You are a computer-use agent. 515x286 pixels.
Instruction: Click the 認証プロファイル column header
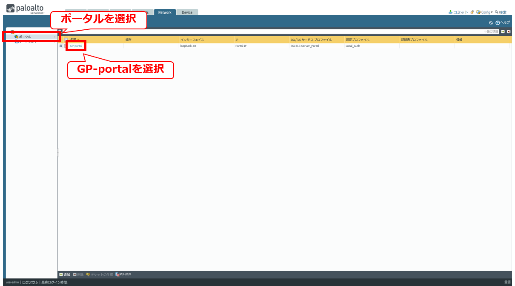coord(372,40)
